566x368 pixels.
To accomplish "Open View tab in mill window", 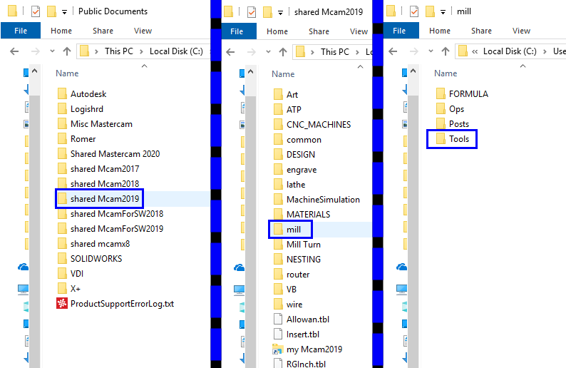I will coord(521,31).
